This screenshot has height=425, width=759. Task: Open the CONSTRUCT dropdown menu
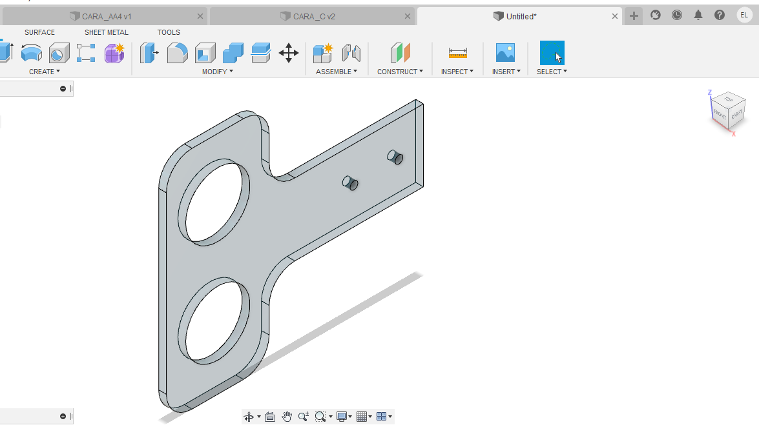400,72
